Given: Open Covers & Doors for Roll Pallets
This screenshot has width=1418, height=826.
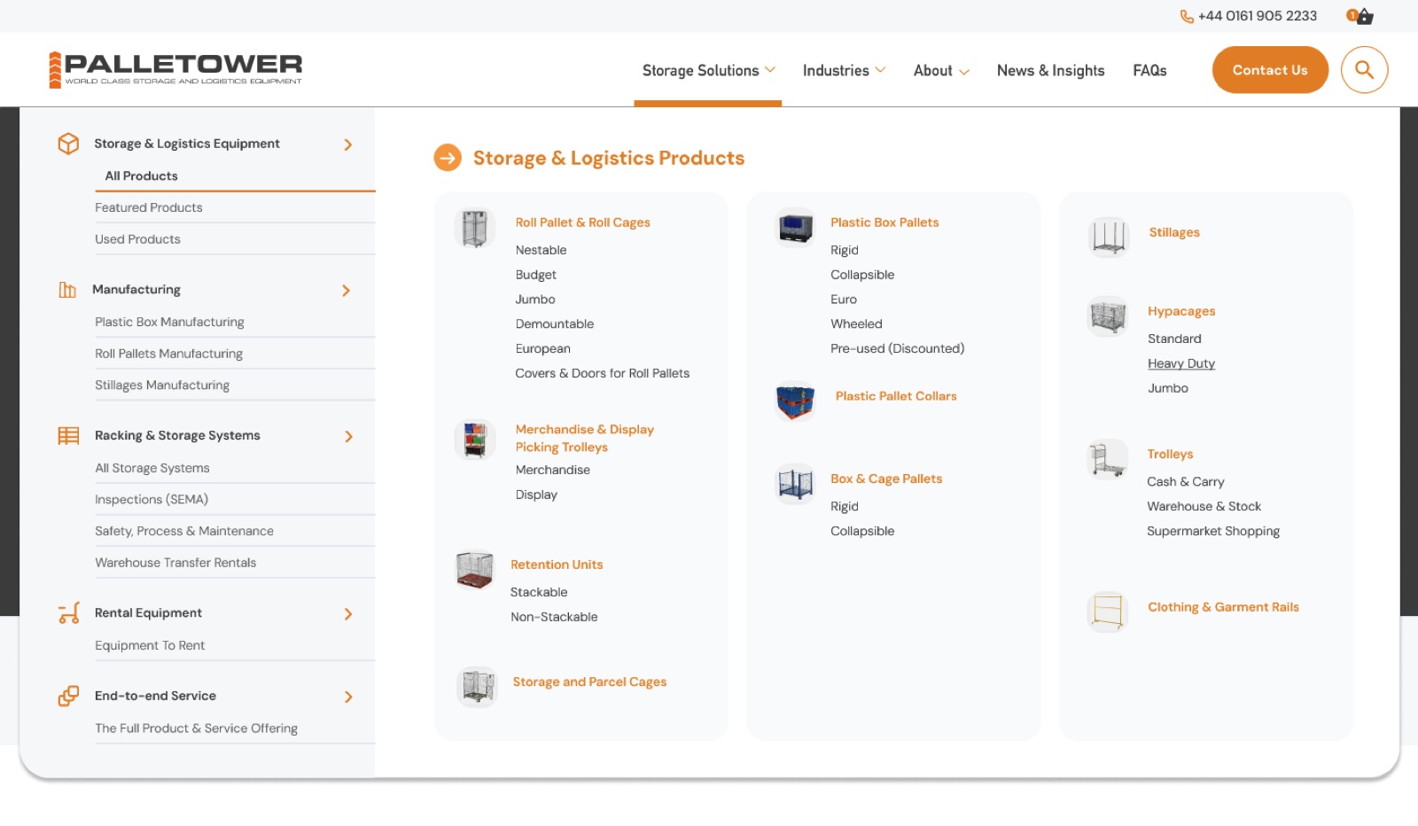Looking at the screenshot, I should (x=602, y=373).
